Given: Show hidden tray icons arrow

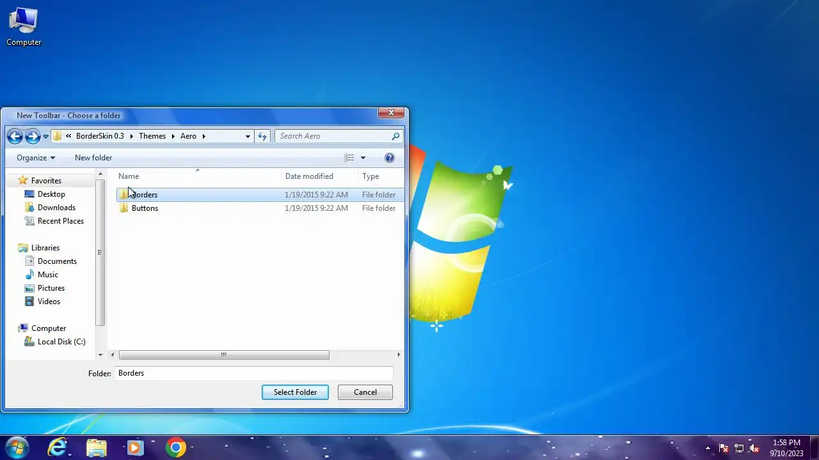Looking at the screenshot, I should coord(708,448).
